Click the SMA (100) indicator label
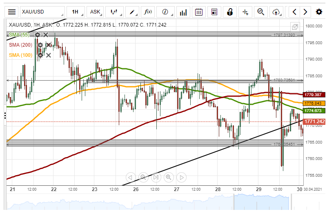The width and height of the screenshot is (327, 214). tap(20, 55)
